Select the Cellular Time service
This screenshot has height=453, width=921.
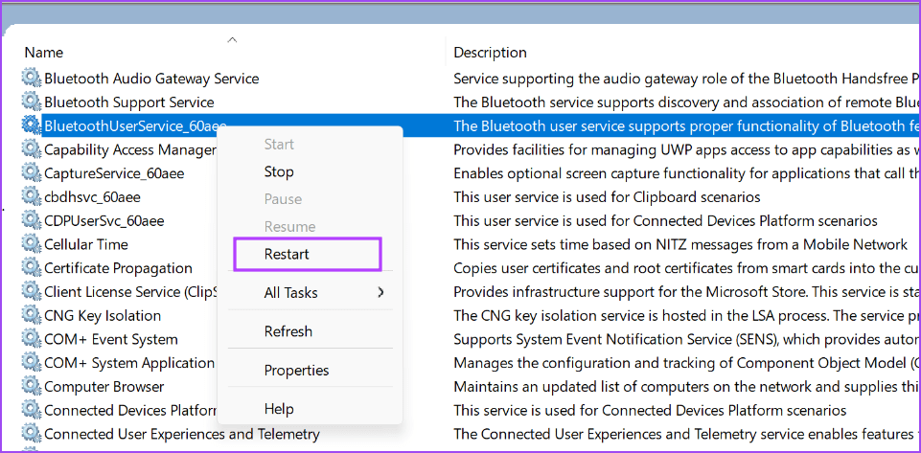(85, 244)
